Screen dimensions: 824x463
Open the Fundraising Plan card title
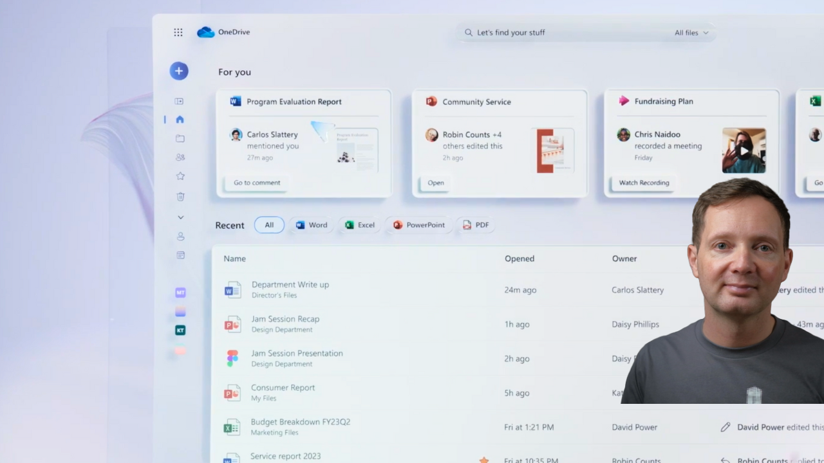[664, 101]
